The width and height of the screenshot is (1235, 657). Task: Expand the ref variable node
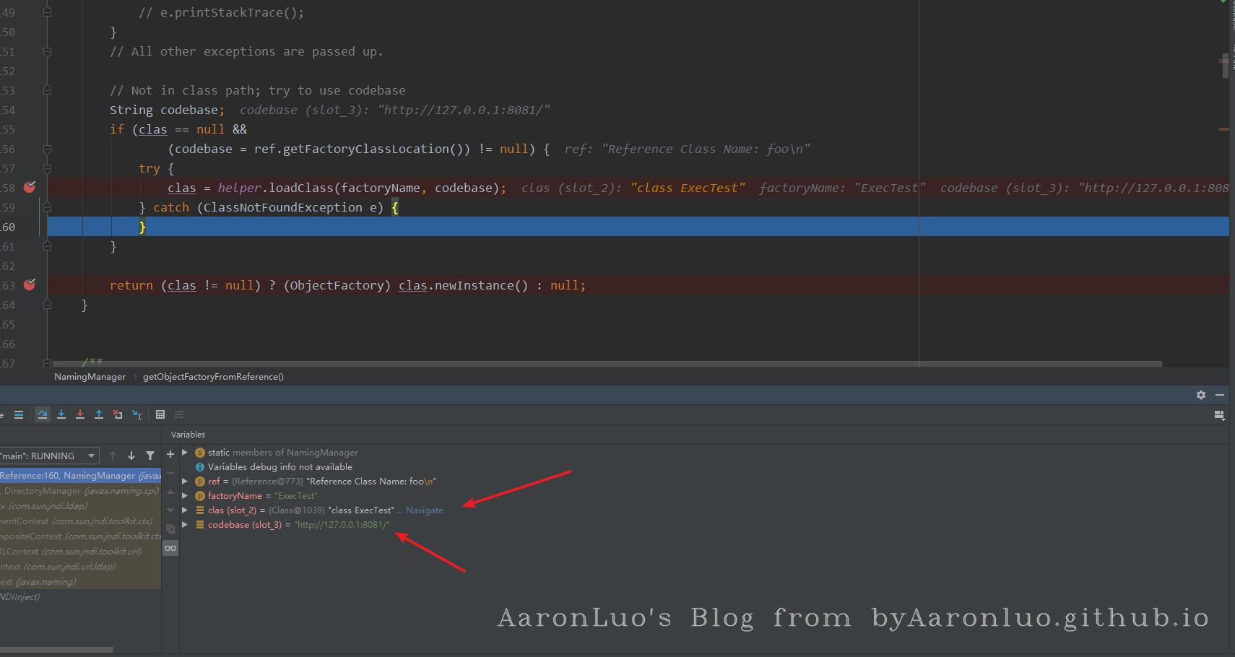tap(185, 482)
